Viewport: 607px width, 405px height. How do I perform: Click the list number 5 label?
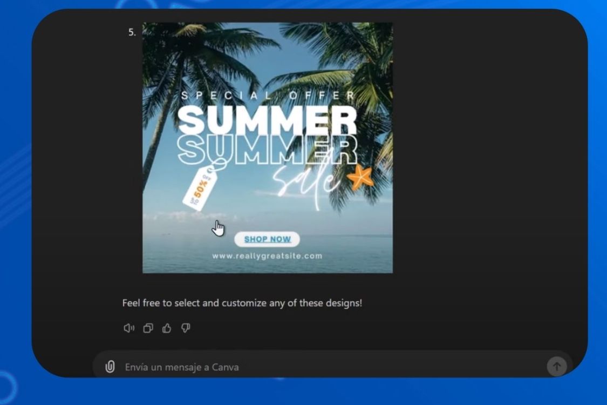[132, 32]
